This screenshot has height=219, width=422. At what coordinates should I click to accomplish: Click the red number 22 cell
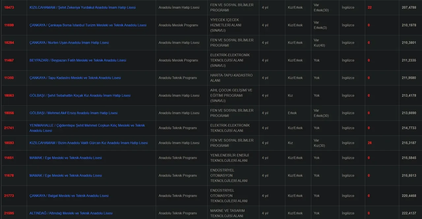370,7
